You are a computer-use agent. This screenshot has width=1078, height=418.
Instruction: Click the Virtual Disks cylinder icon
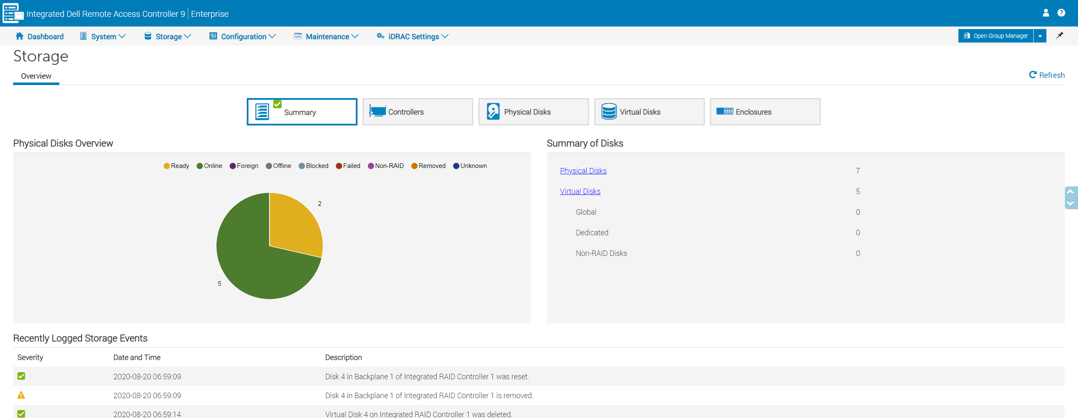(x=609, y=112)
